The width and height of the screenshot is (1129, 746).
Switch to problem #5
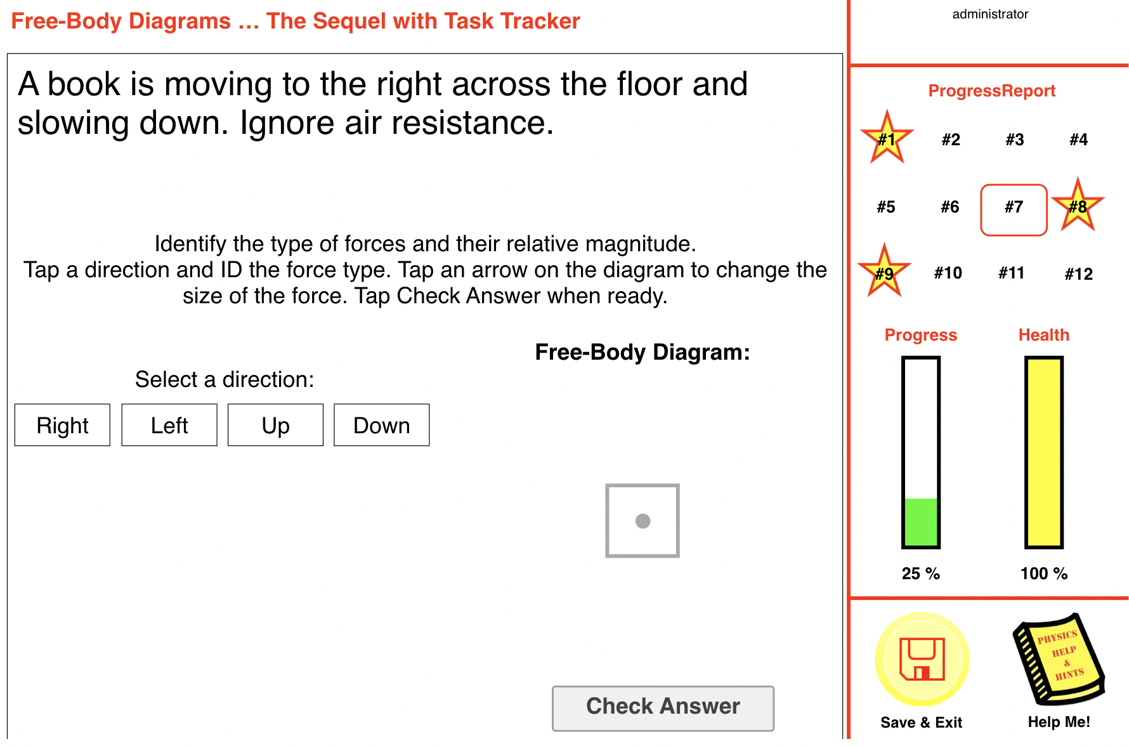coord(885,207)
